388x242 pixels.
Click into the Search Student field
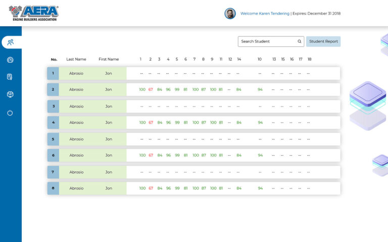point(268,41)
